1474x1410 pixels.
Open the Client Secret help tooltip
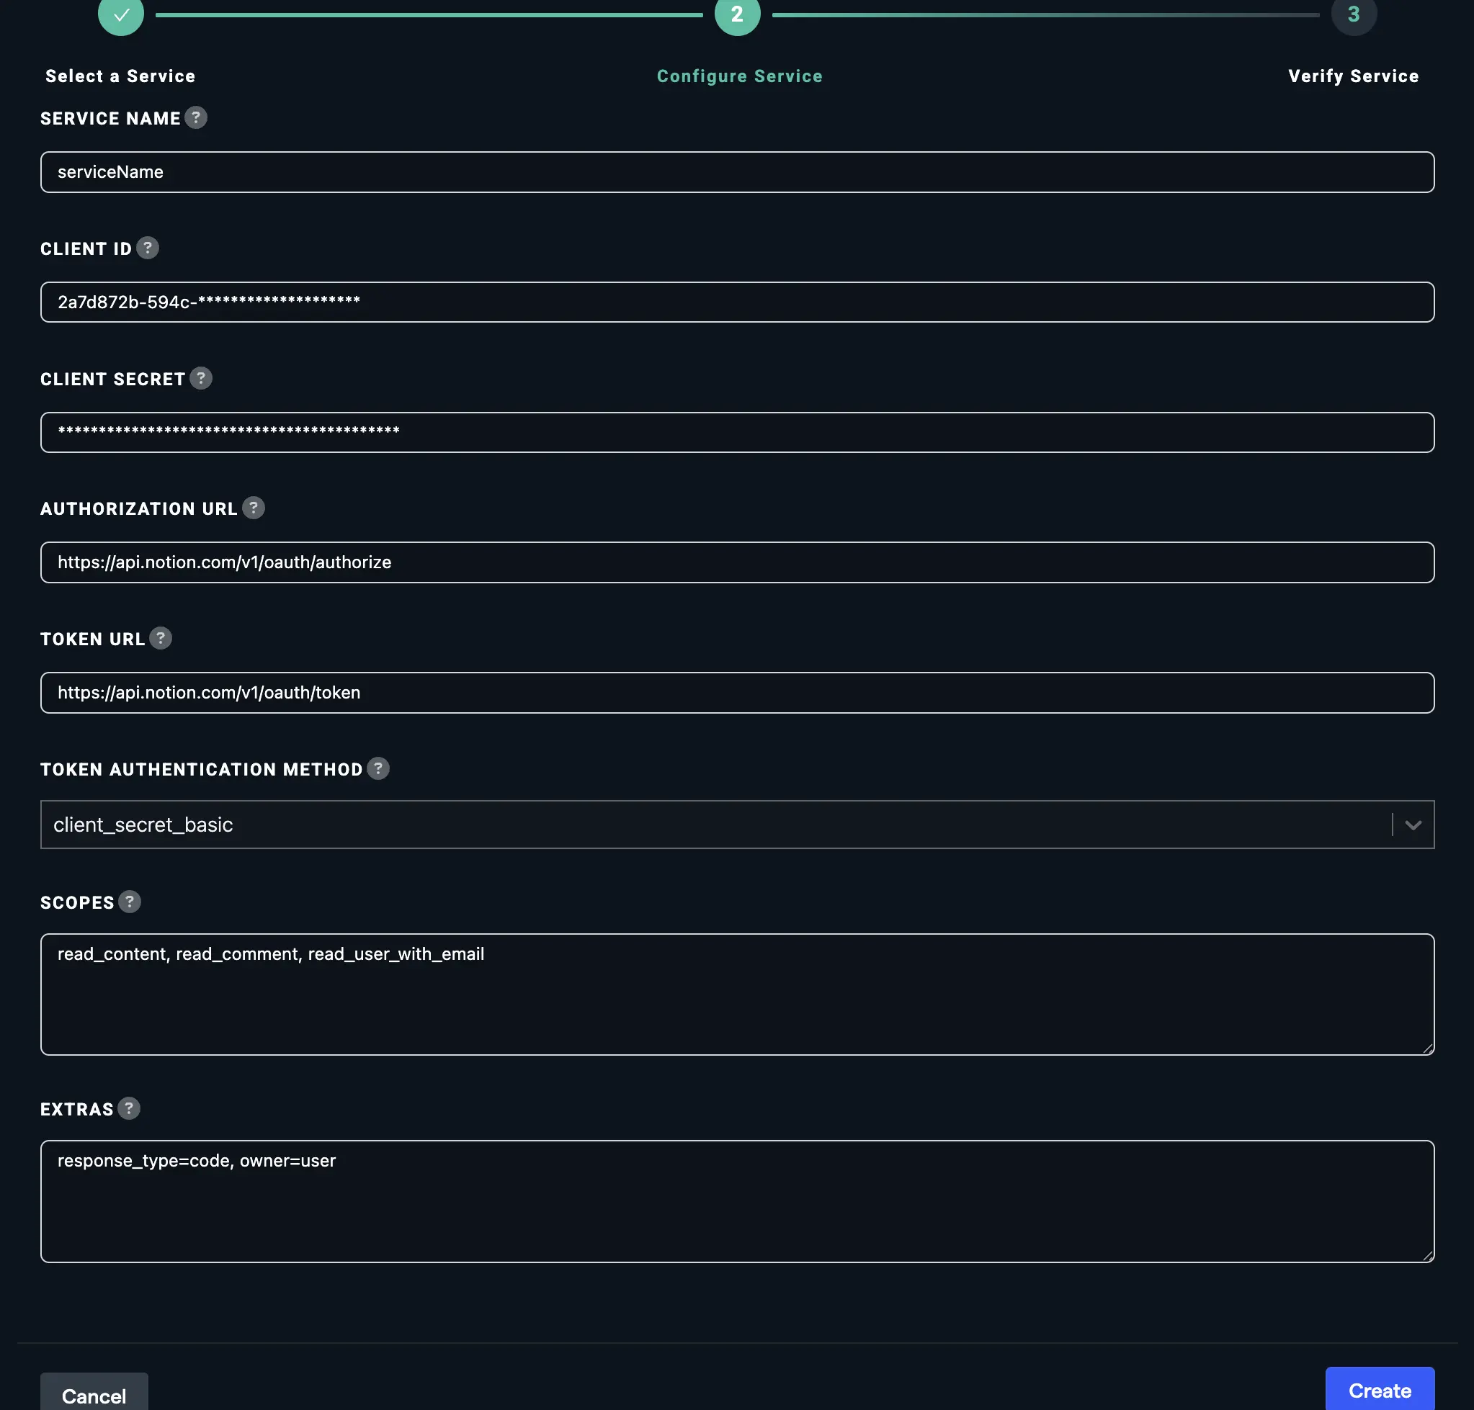tap(200, 379)
